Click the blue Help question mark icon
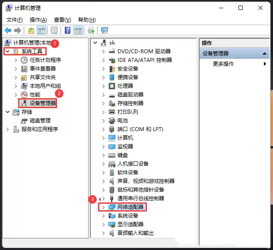 (x=67, y=31)
